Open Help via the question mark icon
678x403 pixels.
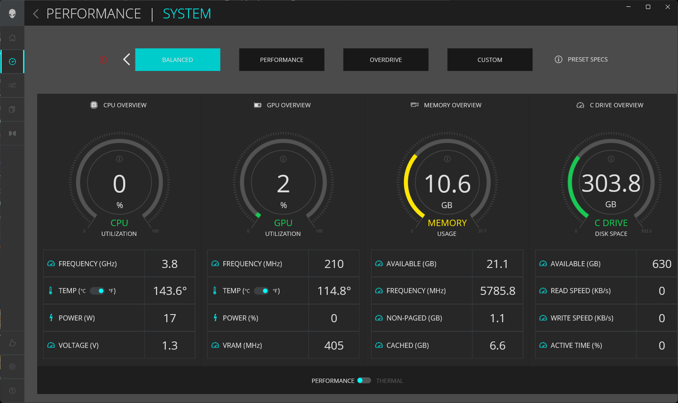tap(12, 391)
